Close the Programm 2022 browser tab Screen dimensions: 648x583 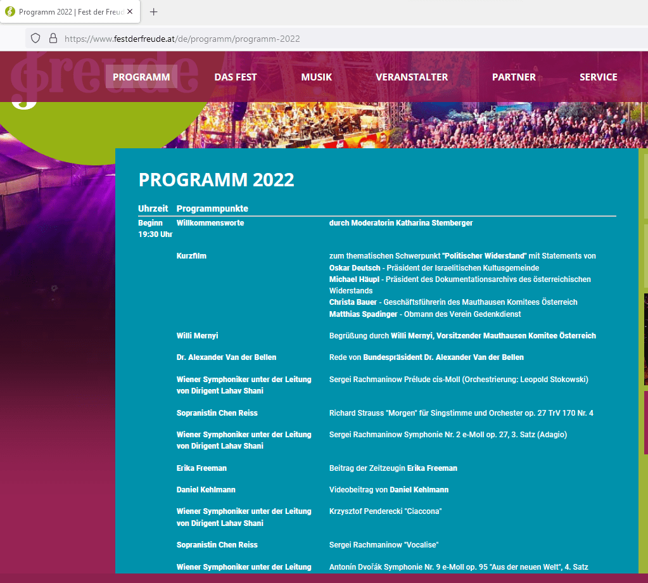coord(130,12)
